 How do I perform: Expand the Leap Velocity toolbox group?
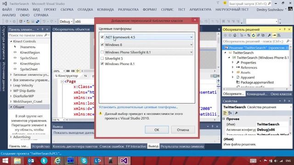[11, 85]
